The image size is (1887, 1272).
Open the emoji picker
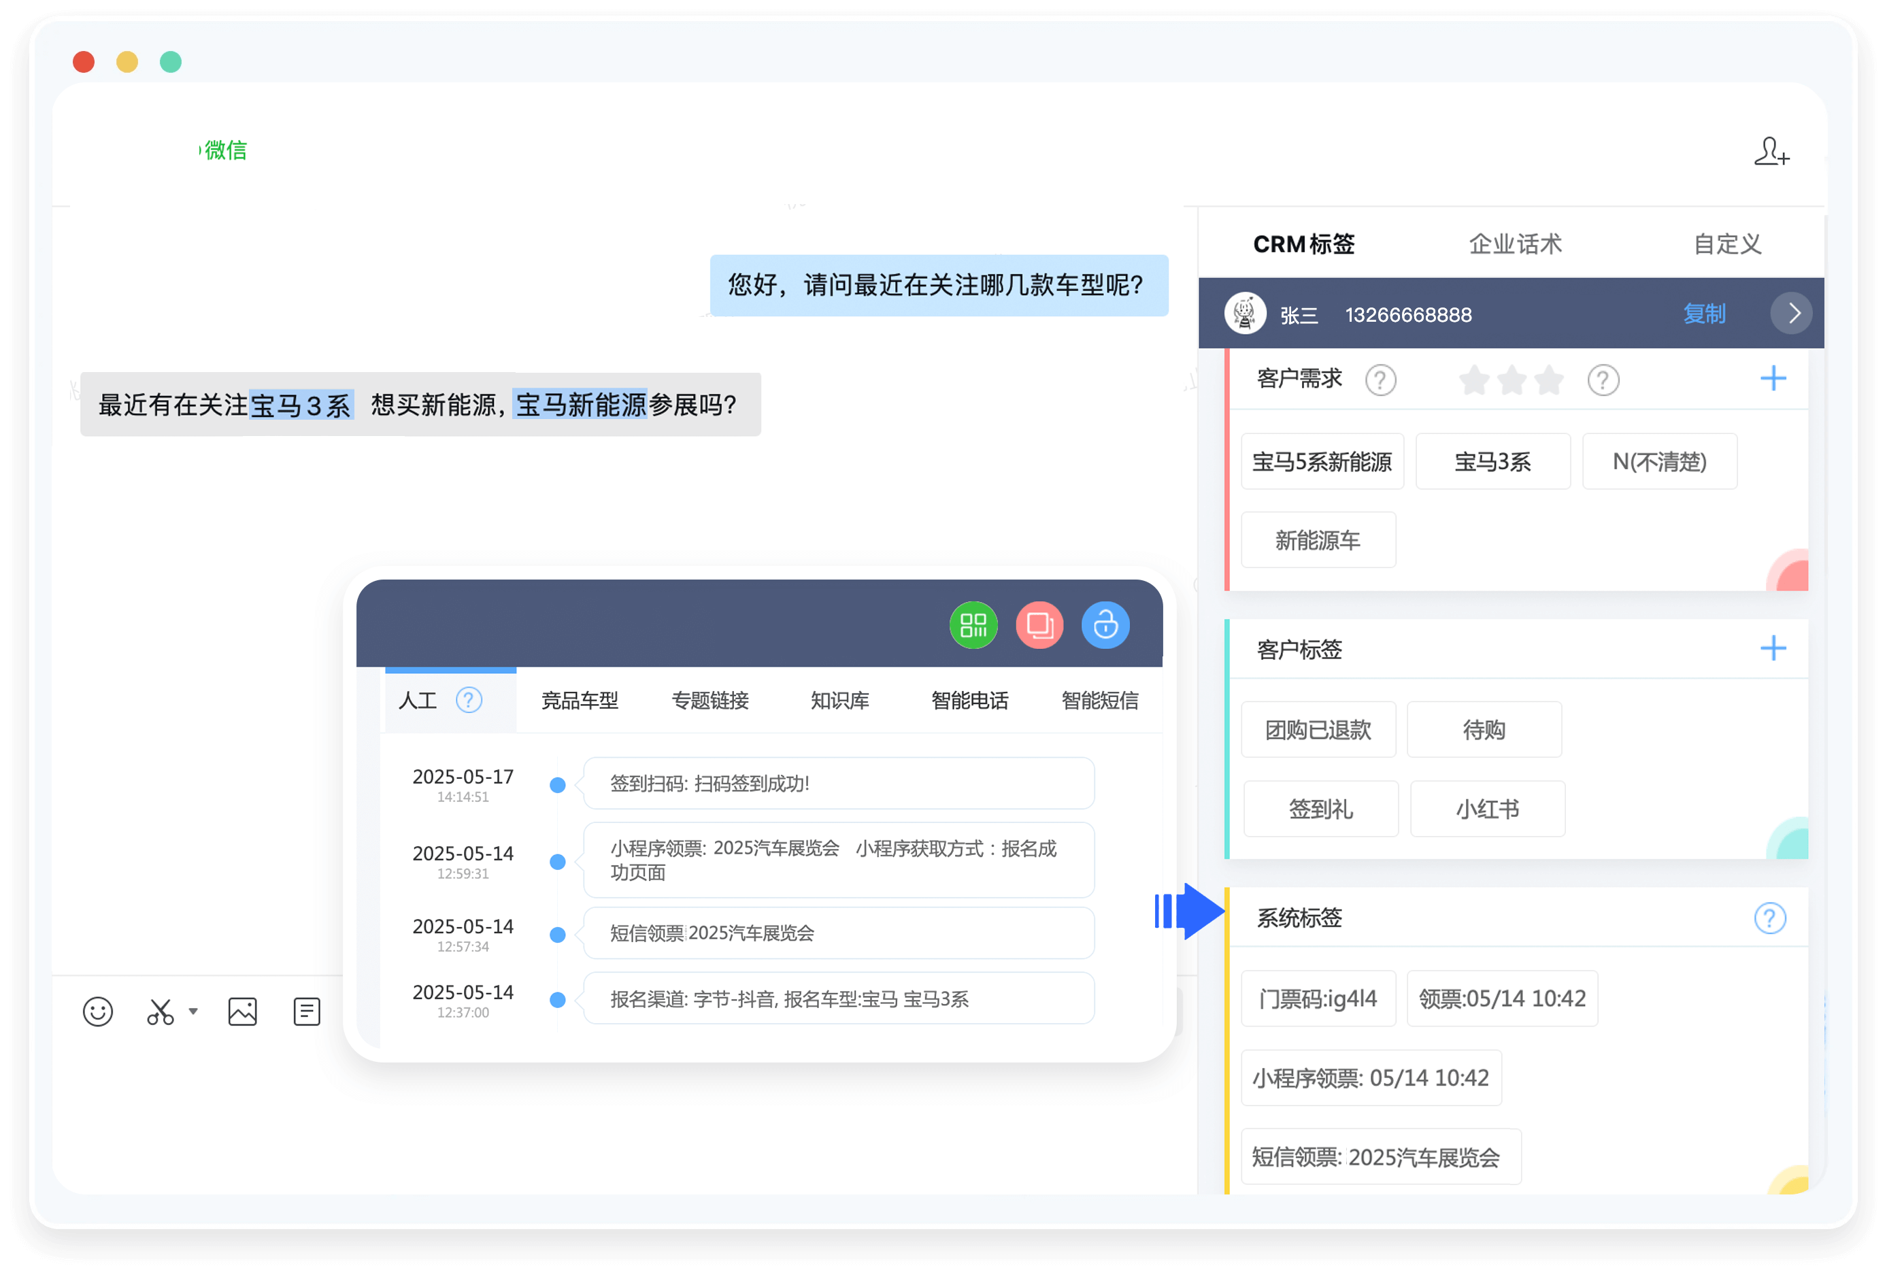(x=98, y=1011)
